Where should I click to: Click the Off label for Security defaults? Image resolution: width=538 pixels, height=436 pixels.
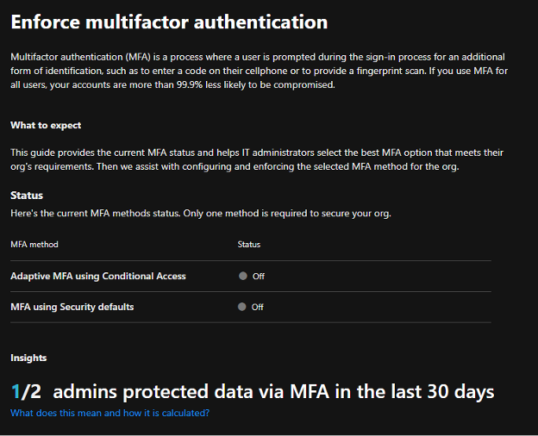pos(257,307)
